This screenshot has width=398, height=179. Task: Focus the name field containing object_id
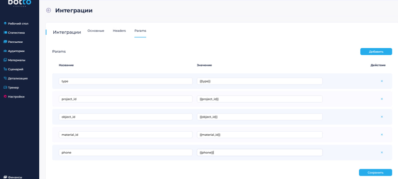point(125,117)
